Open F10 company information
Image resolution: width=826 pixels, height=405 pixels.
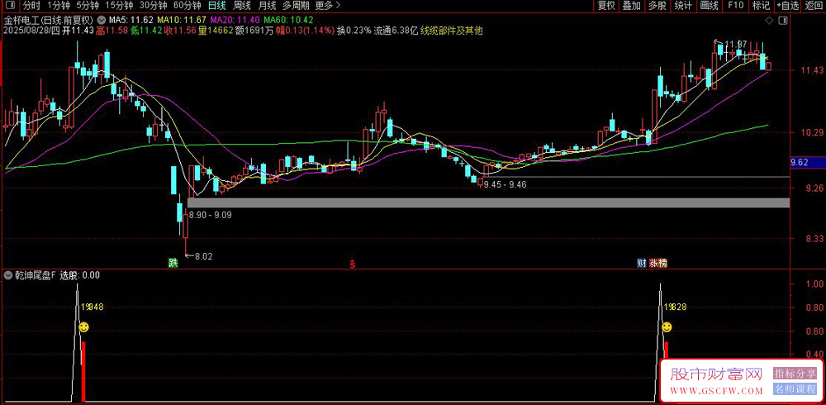click(x=735, y=6)
